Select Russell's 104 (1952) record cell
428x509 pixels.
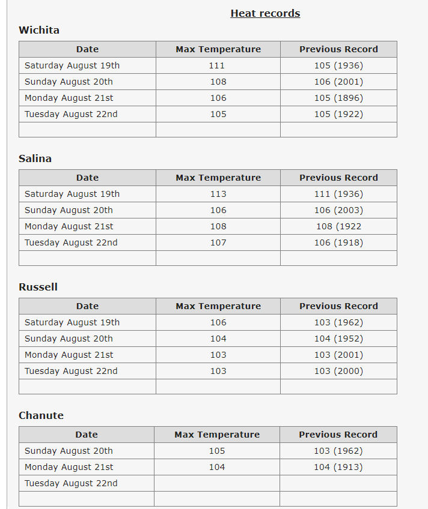338,339
